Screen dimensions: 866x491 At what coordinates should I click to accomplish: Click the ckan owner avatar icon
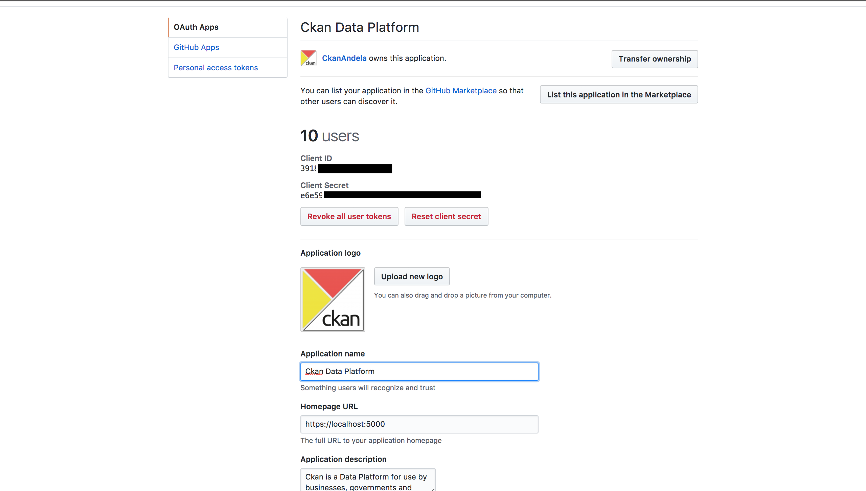tap(308, 58)
